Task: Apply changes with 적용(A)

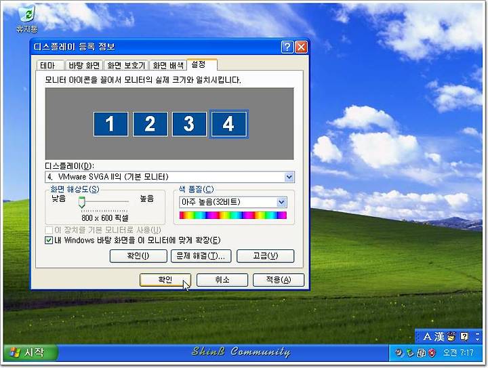Action: [279, 280]
